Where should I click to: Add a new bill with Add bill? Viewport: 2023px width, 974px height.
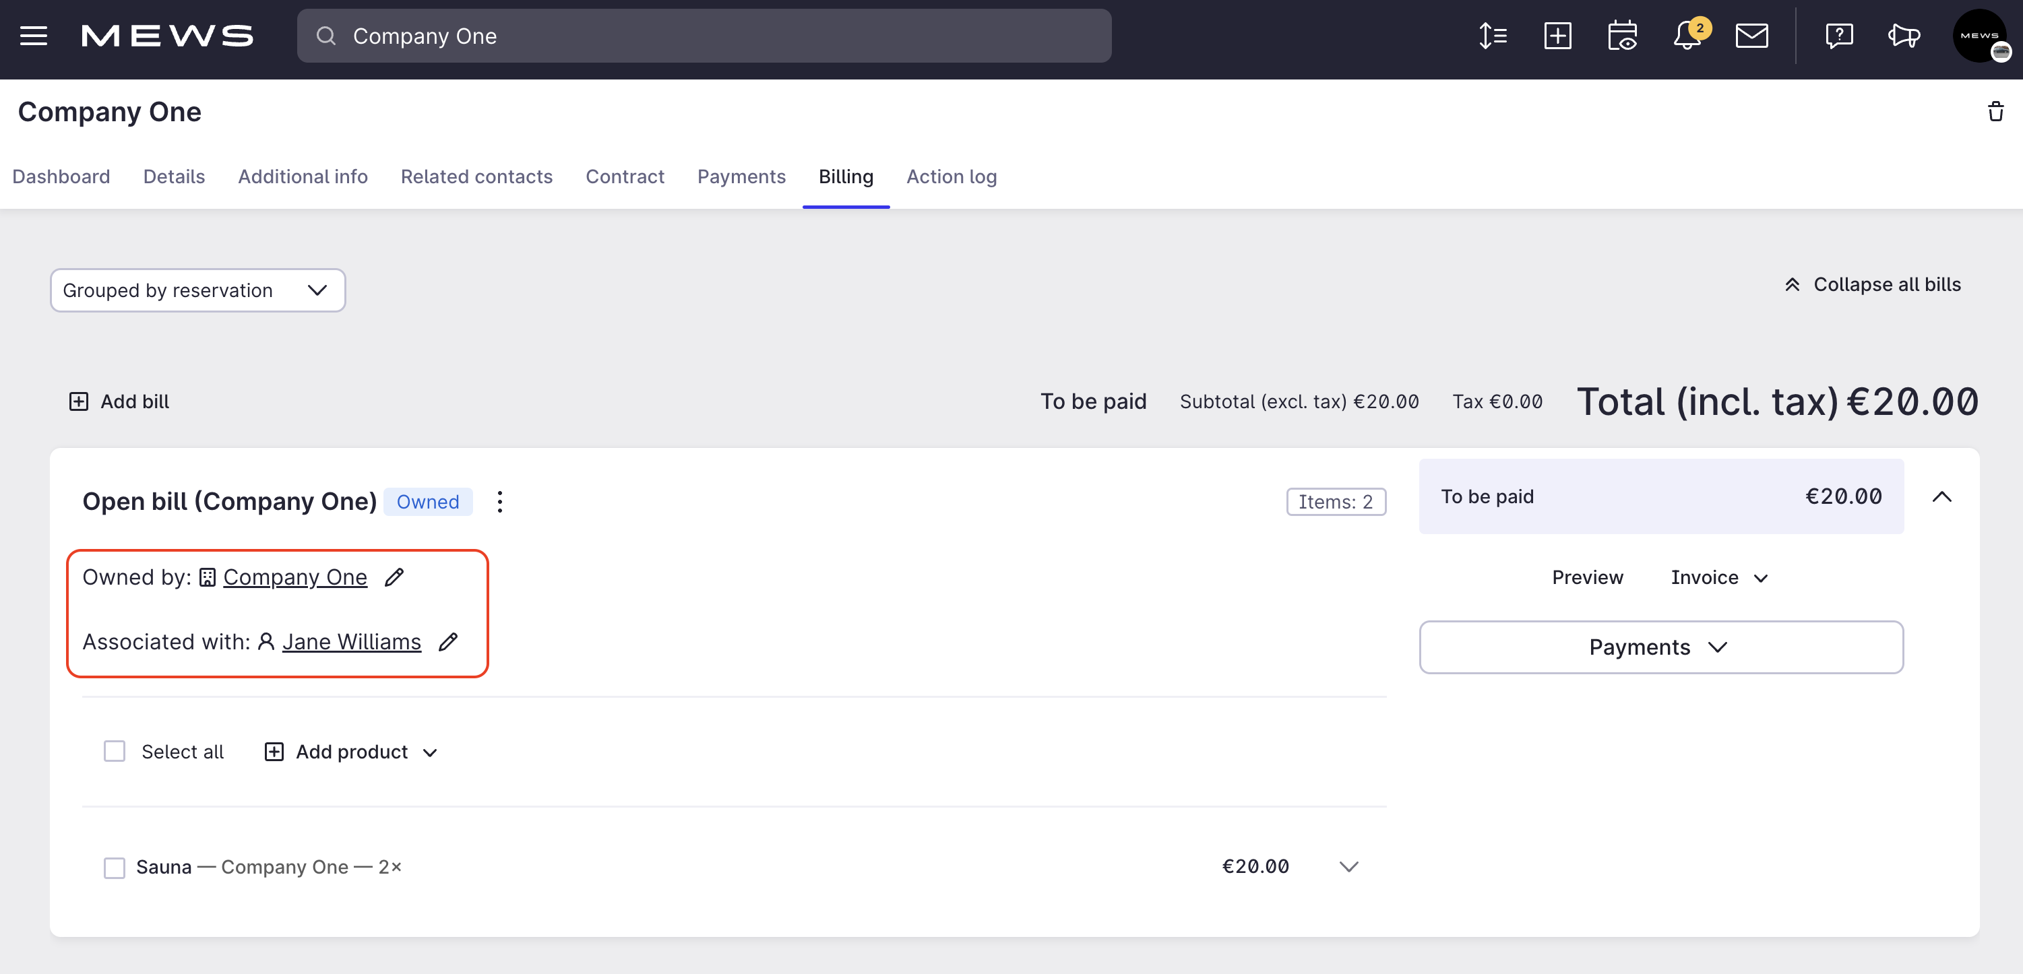(x=119, y=401)
